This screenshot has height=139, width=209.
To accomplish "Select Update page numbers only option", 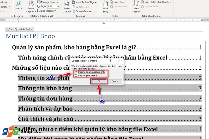I will (90, 72).
